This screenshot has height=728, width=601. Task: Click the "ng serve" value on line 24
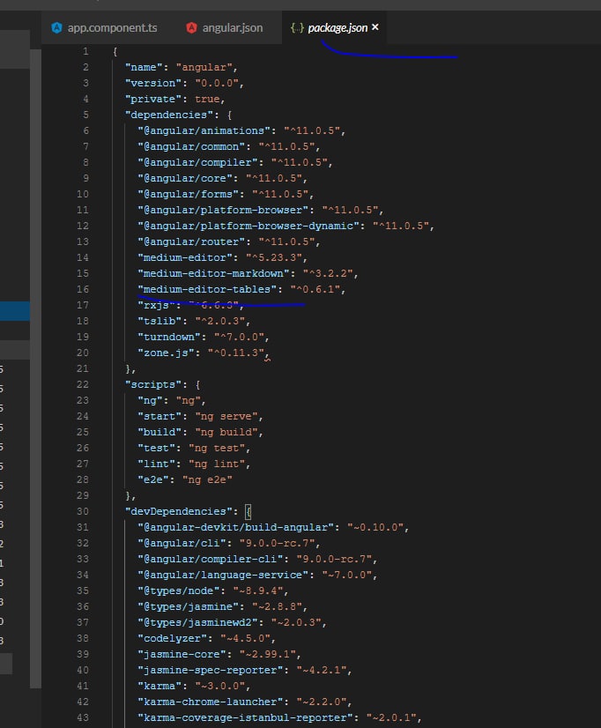pyautogui.click(x=226, y=416)
